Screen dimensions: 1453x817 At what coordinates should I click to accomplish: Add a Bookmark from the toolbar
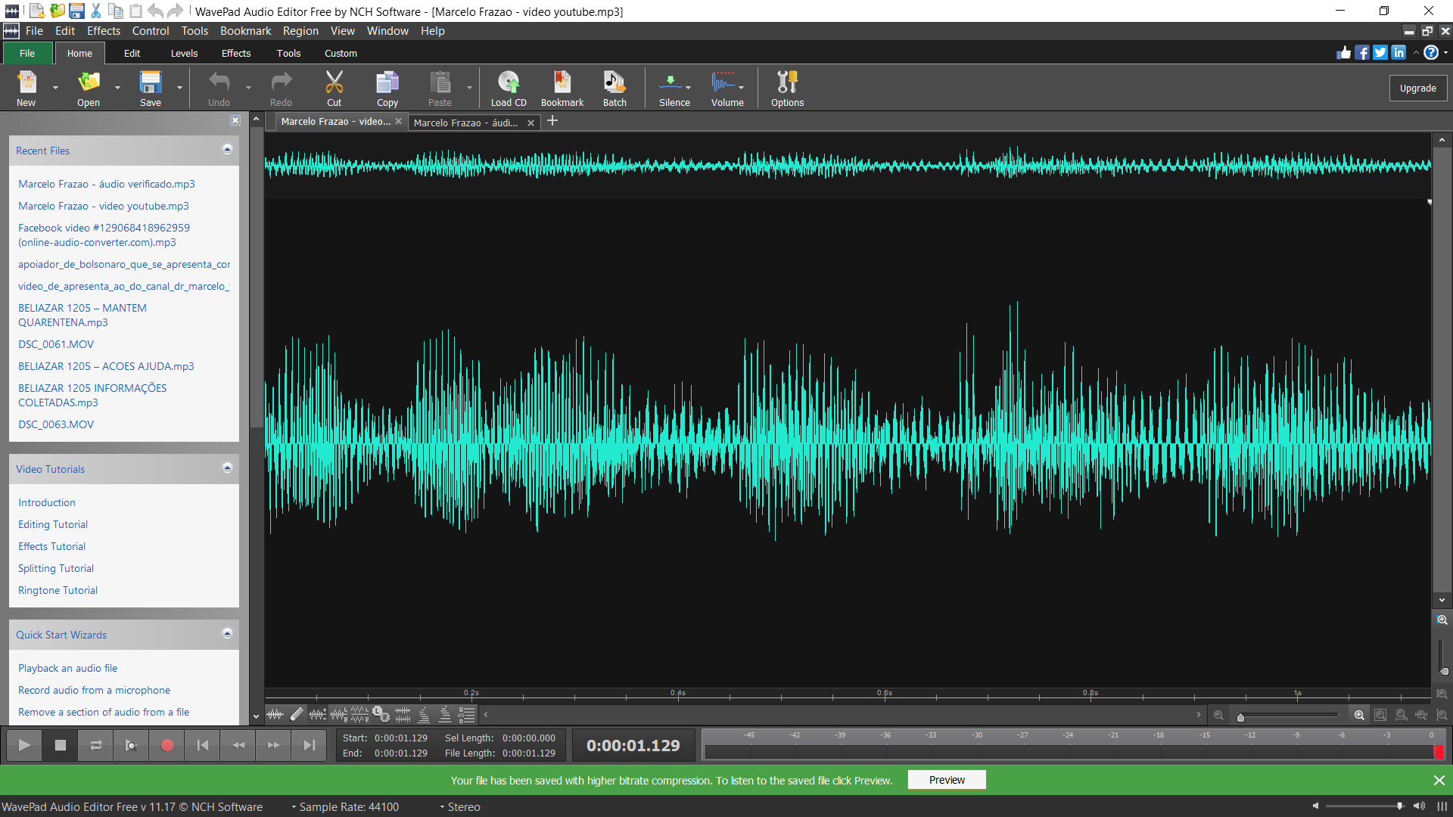pos(562,88)
